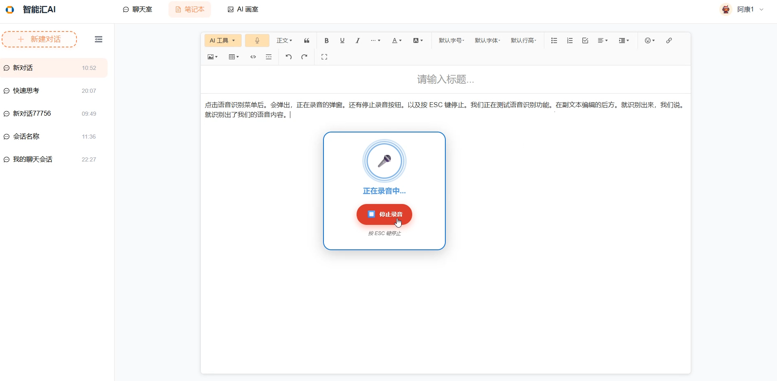Insert a horizontal divider line
Viewport: 777px width, 381px height.
tap(269, 57)
